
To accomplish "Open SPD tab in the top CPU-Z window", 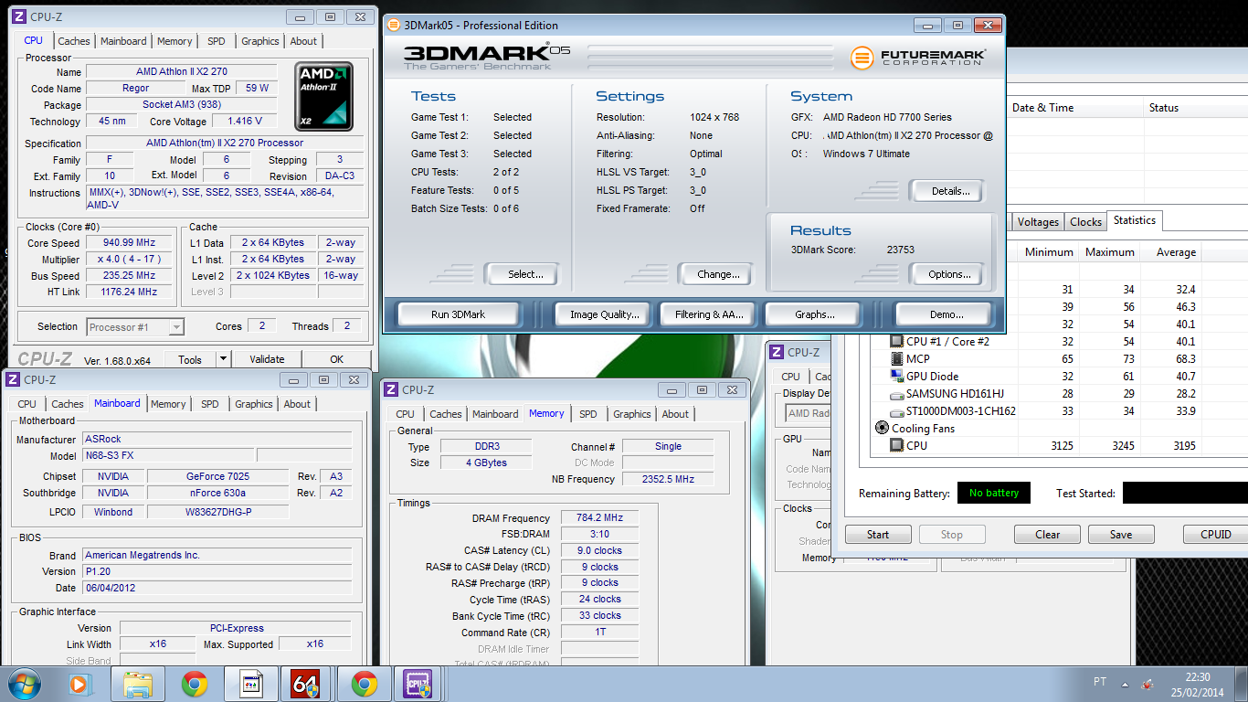I will (x=217, y=41).
